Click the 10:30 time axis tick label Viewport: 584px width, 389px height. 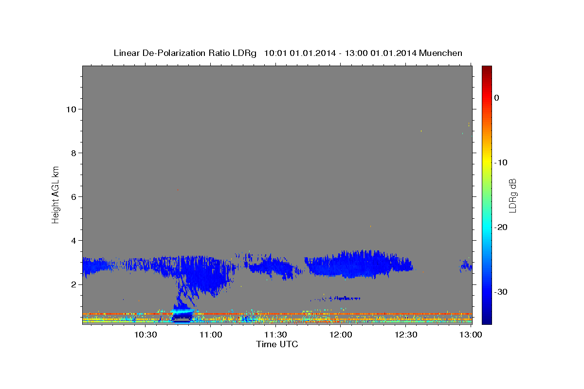click(x=146, y=335)
